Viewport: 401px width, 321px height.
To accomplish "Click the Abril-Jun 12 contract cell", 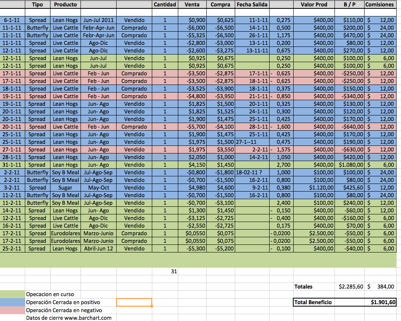I will point(99,248).
